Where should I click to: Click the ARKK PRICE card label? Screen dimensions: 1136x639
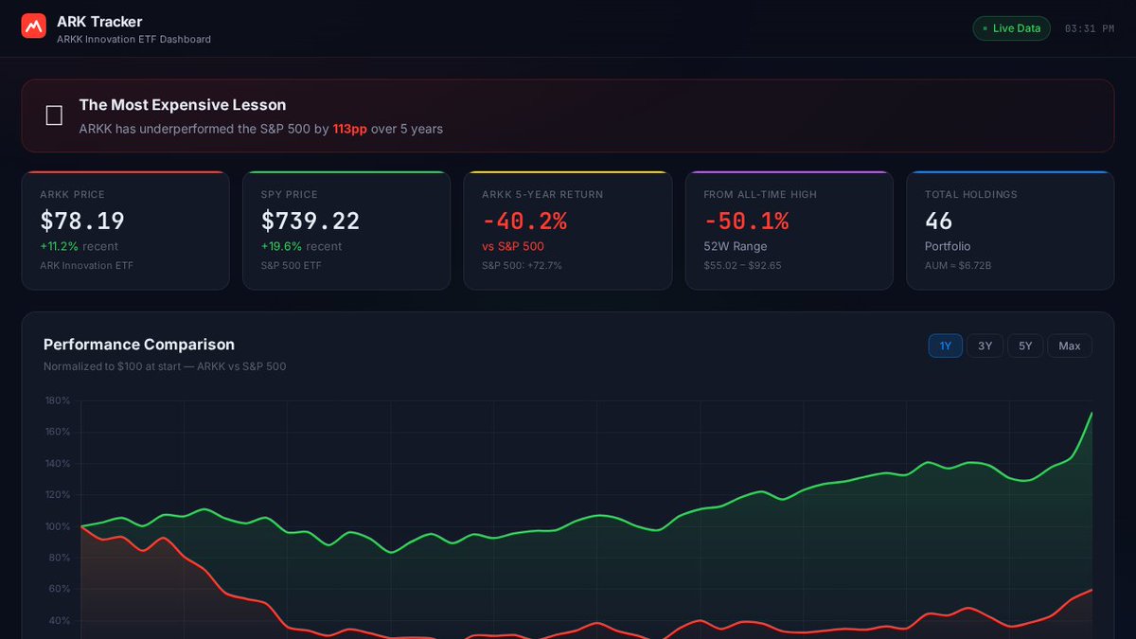click(72, 195)
